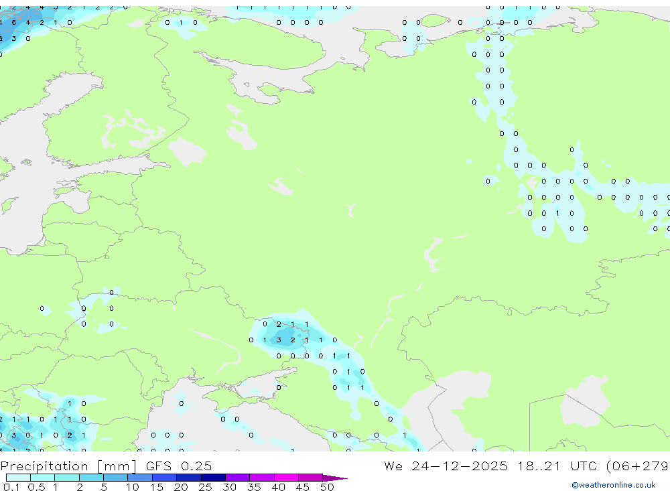Screen dimensions: 670x491
Task: Open the weatheronline.co.uk copyright link
Action: (614, 485)
